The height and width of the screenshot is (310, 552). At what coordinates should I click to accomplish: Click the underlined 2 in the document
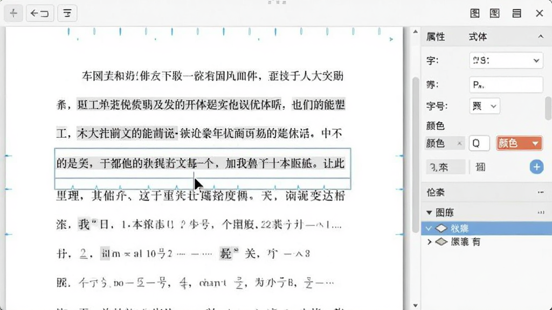84,253
